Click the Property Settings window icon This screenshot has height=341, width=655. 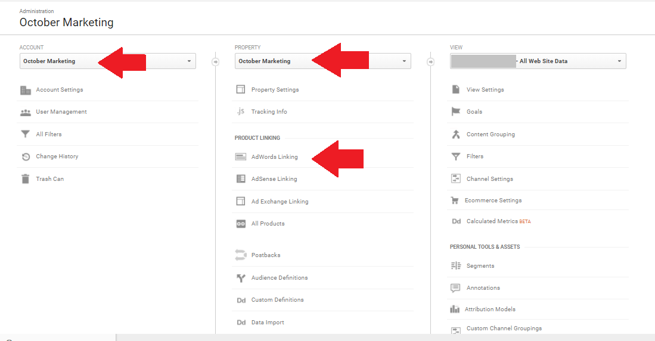241,89
